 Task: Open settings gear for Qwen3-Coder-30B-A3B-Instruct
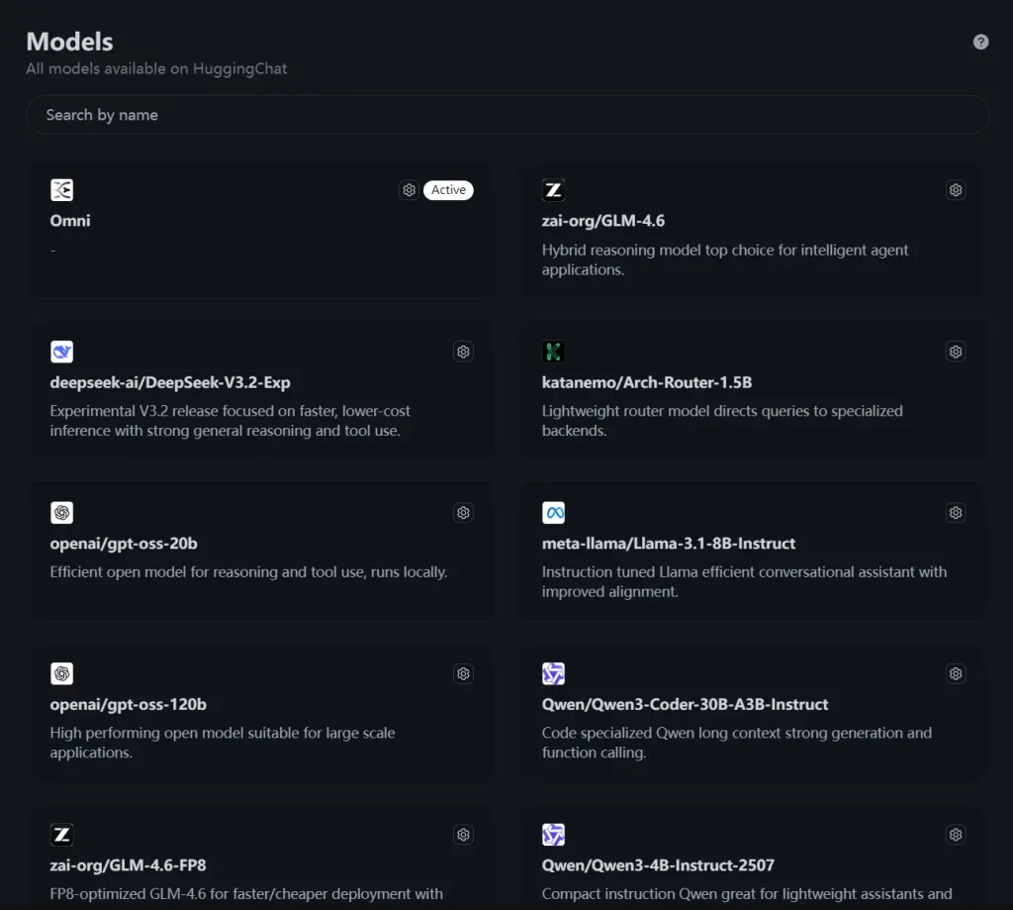956,673
